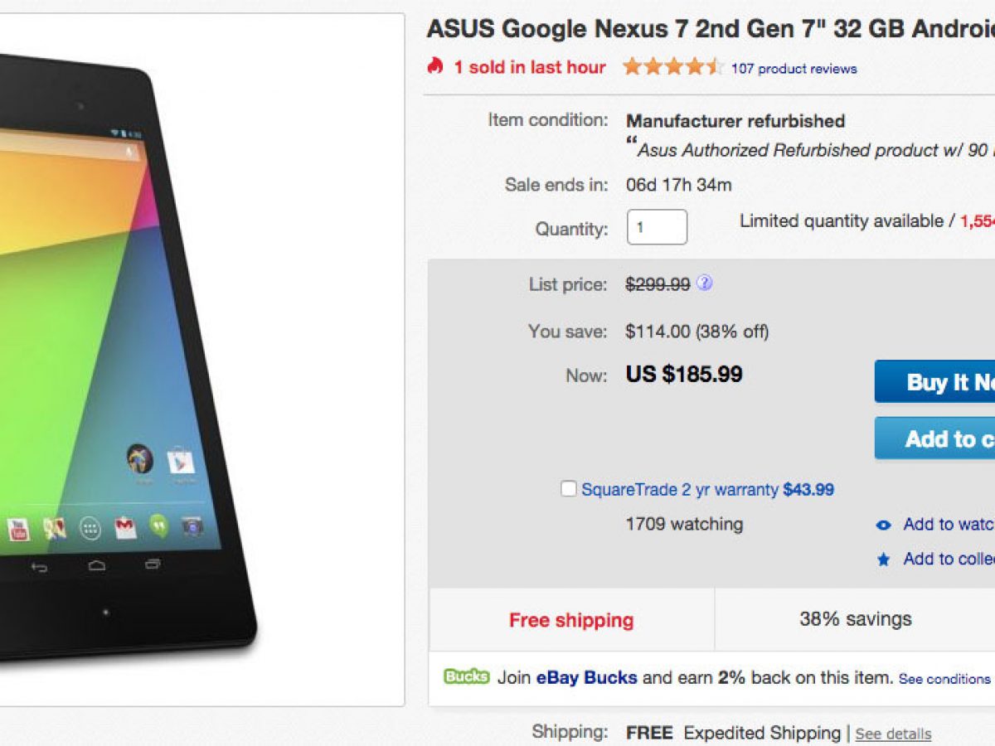Screen dimensions: 995x746
Task: Open the SquareTrade 2 yr warranty link
Action: [680, 490]
